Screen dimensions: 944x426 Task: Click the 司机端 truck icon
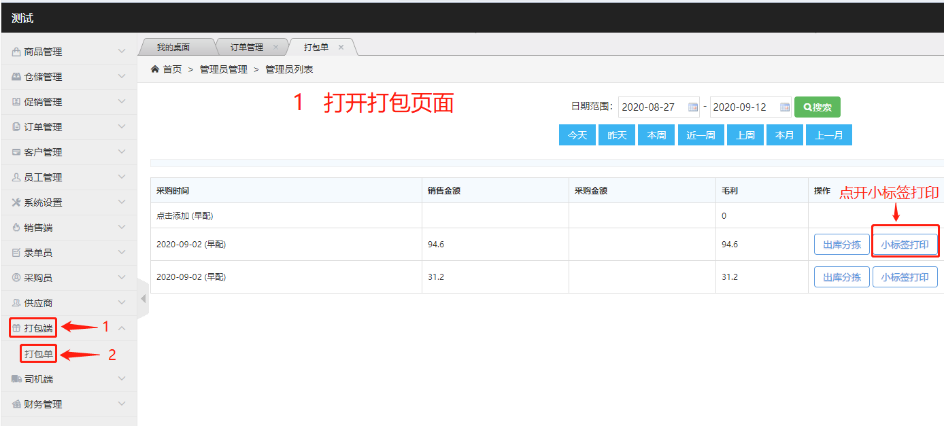[16, 379]
